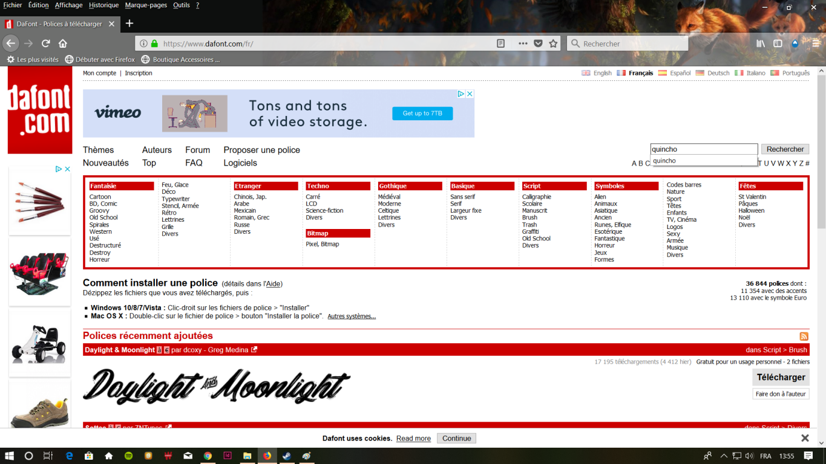Click Get up to 7TB button
The width and height of the screenshot is (826, 464).
[422, 113]
